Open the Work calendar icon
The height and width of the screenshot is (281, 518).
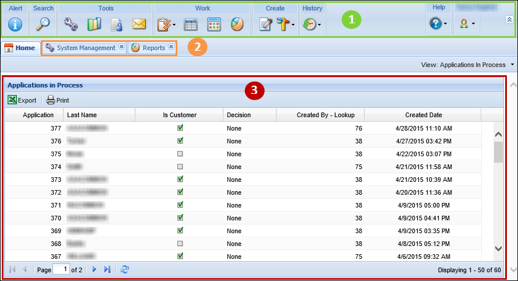pos(213,24)
